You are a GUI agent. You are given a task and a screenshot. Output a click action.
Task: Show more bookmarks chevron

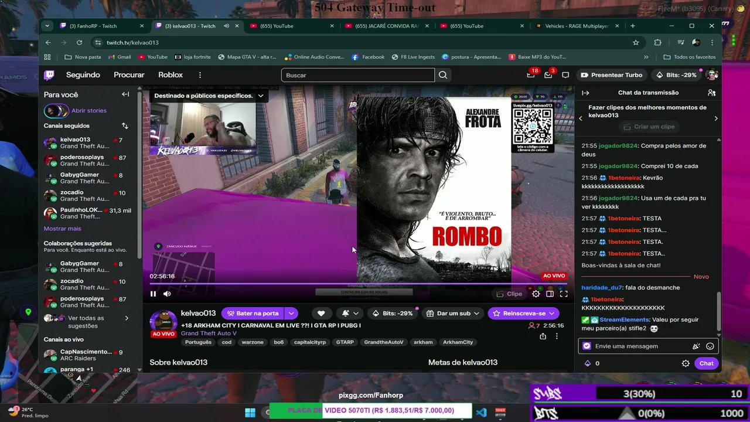(x=646, y=57)
